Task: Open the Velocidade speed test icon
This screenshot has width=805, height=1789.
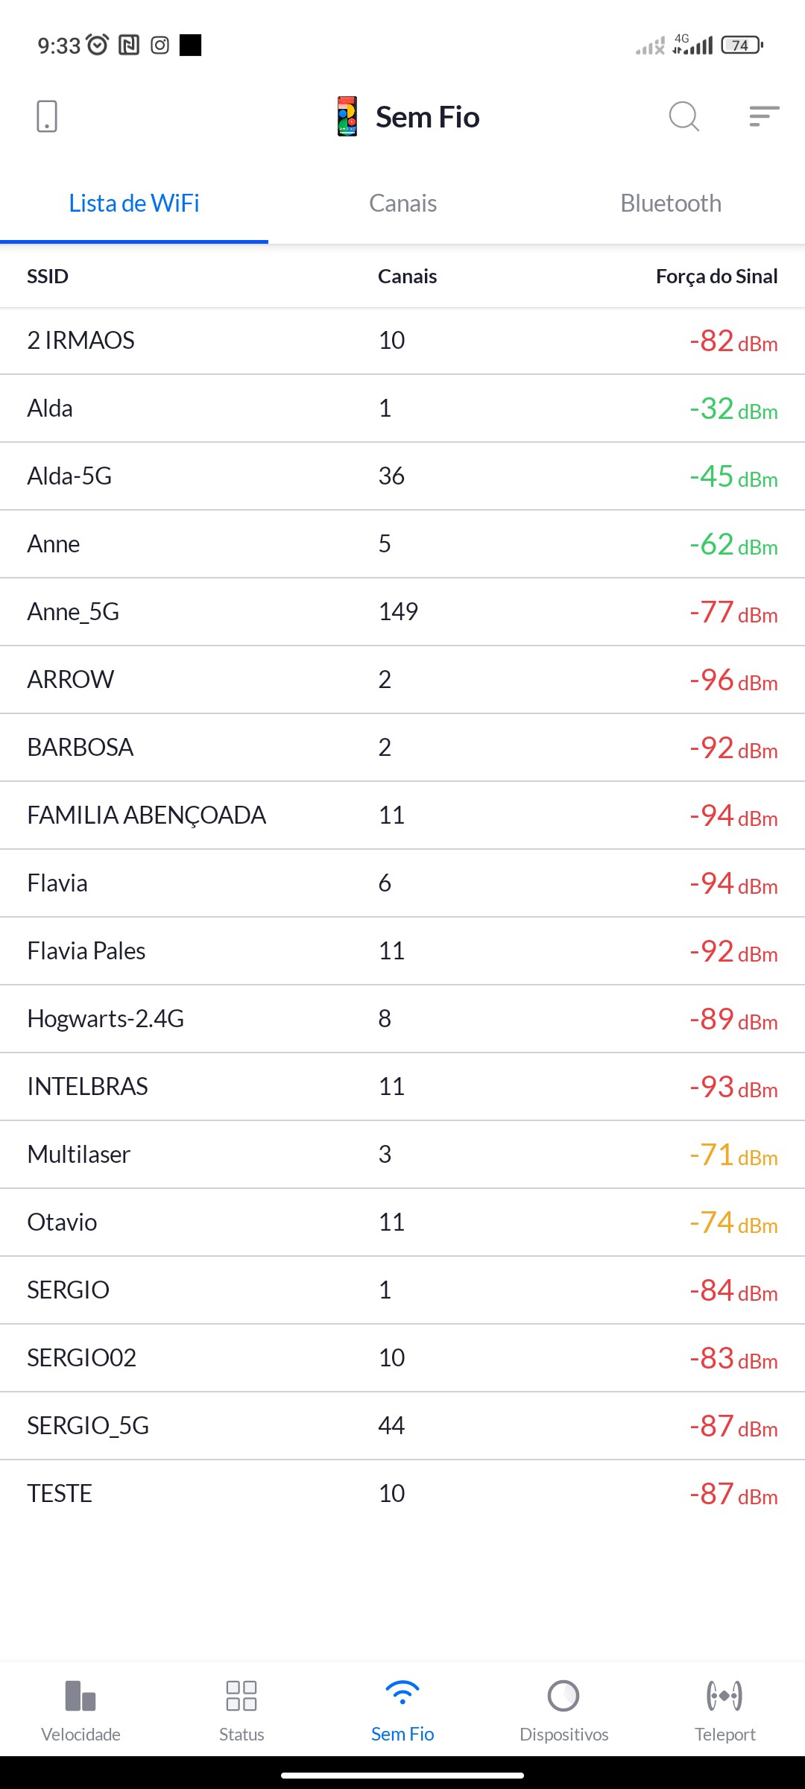Action: click(x=80, y=1697)
